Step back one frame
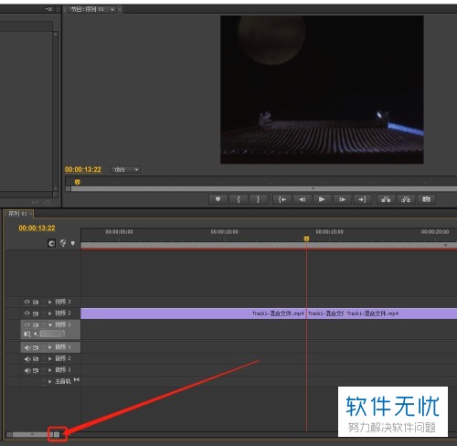The width and height of the screenshot is (457, 446). click(x=302, y=199)
